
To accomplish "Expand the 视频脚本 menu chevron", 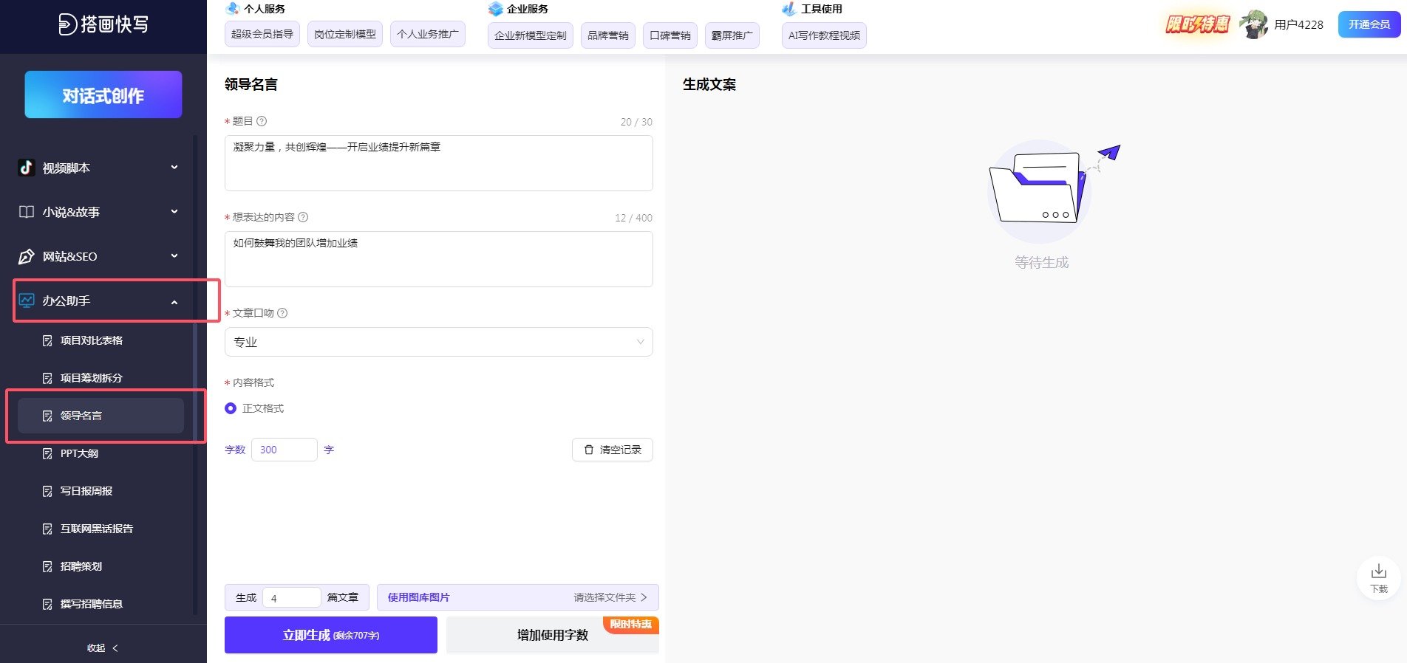I will click(x=174, y=168).
